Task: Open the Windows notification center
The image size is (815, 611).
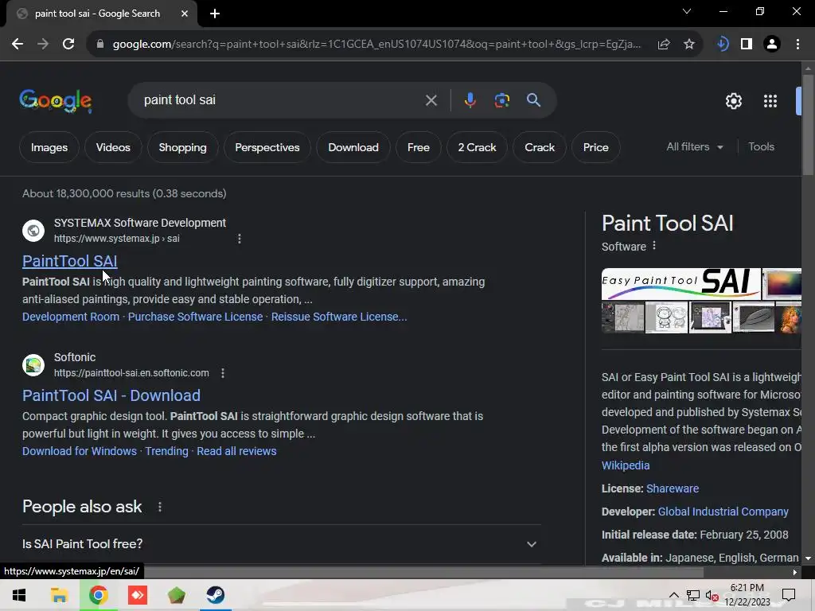Action: point(789,595)
